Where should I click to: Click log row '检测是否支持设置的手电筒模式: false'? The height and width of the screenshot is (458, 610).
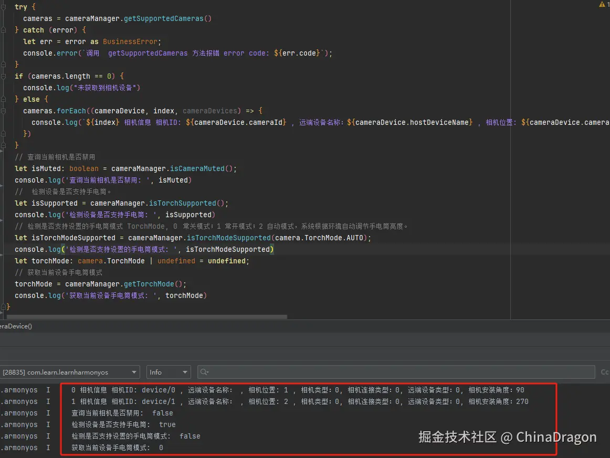tap(136, 436)
